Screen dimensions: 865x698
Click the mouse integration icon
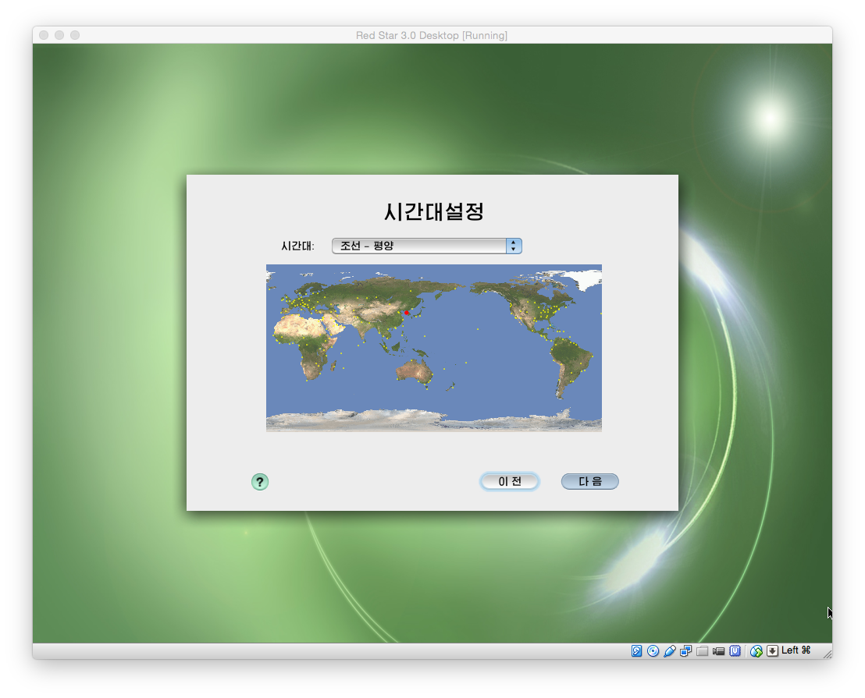[x=756, y=651]
